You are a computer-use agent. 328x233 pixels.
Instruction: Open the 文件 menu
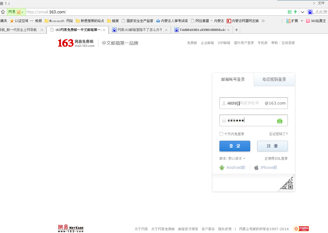pos(321,3)
